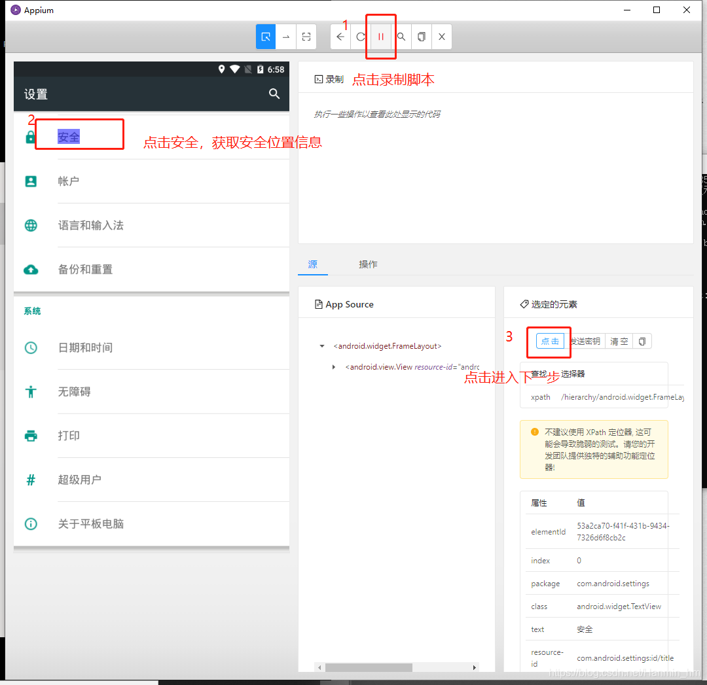Select 无障碍 in device screenshot
Image resolution: width=707 pixels, height=685 pixels.
click(x=74, y=392)
